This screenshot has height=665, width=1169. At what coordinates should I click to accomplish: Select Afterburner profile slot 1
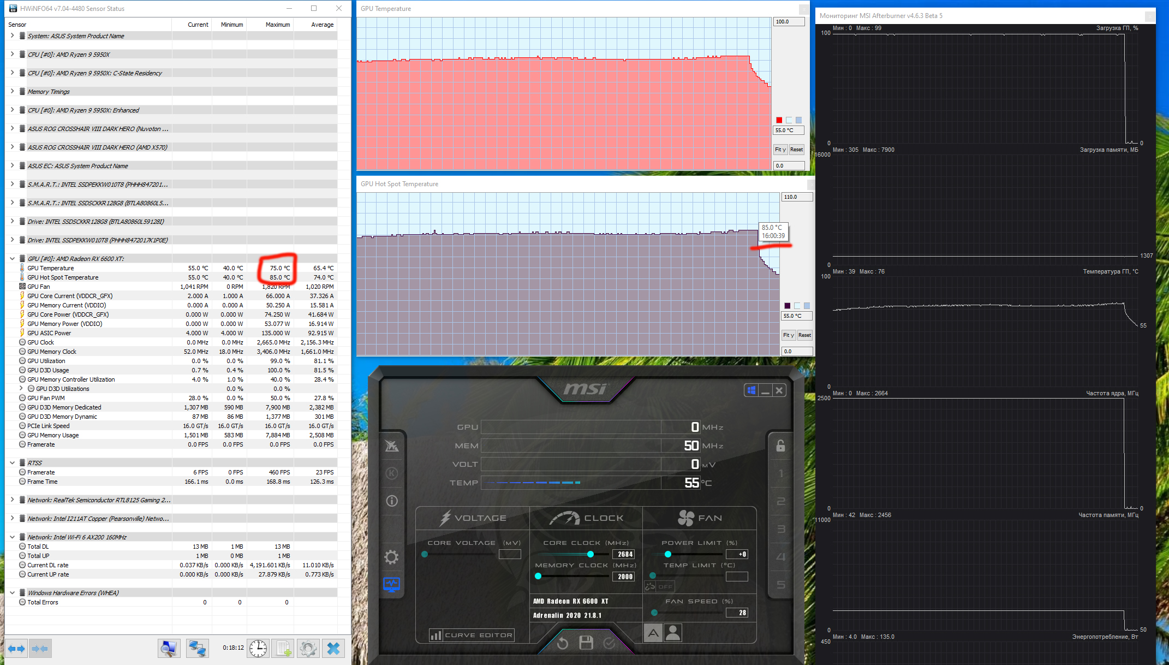click(780, 473)
